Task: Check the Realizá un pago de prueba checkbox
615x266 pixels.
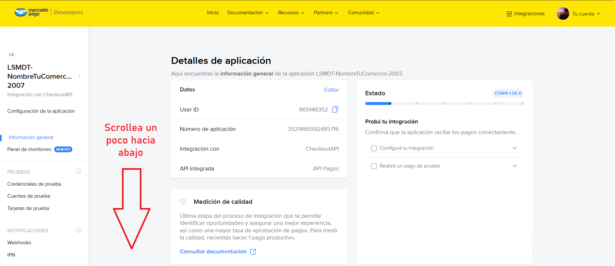Action: click(x=374, y=166)
